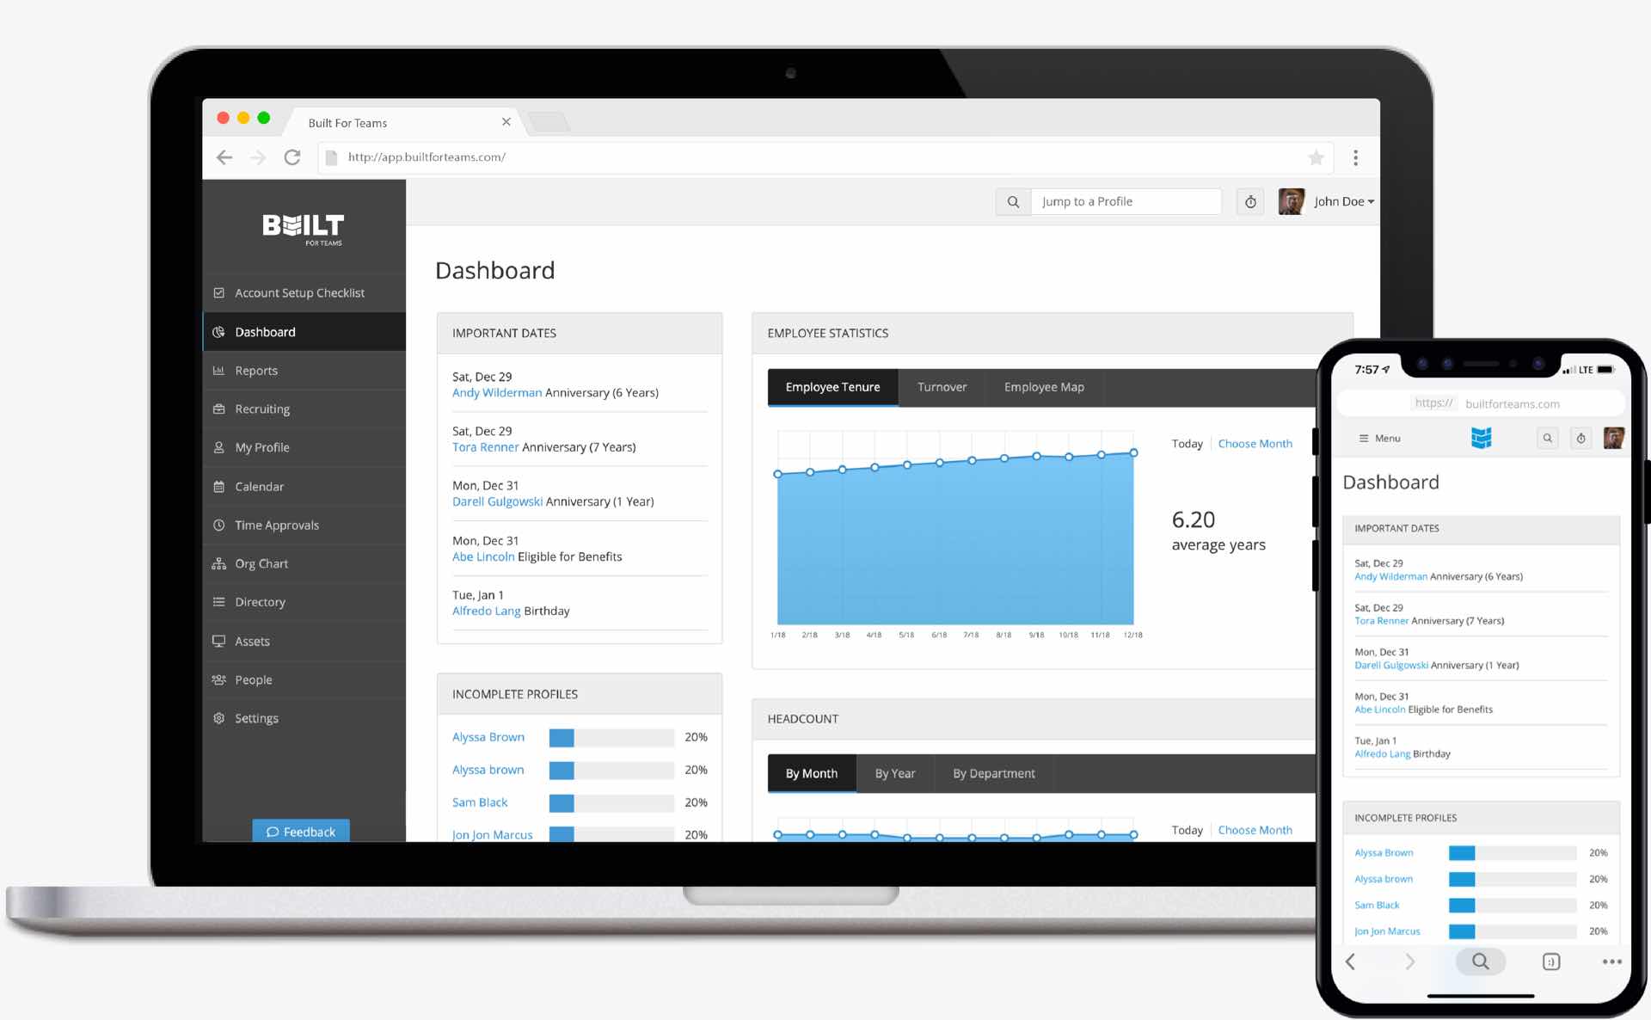Open Andy Wilderman profile link
This screenshot has width=1651, height=1020.
click(495, 391)
